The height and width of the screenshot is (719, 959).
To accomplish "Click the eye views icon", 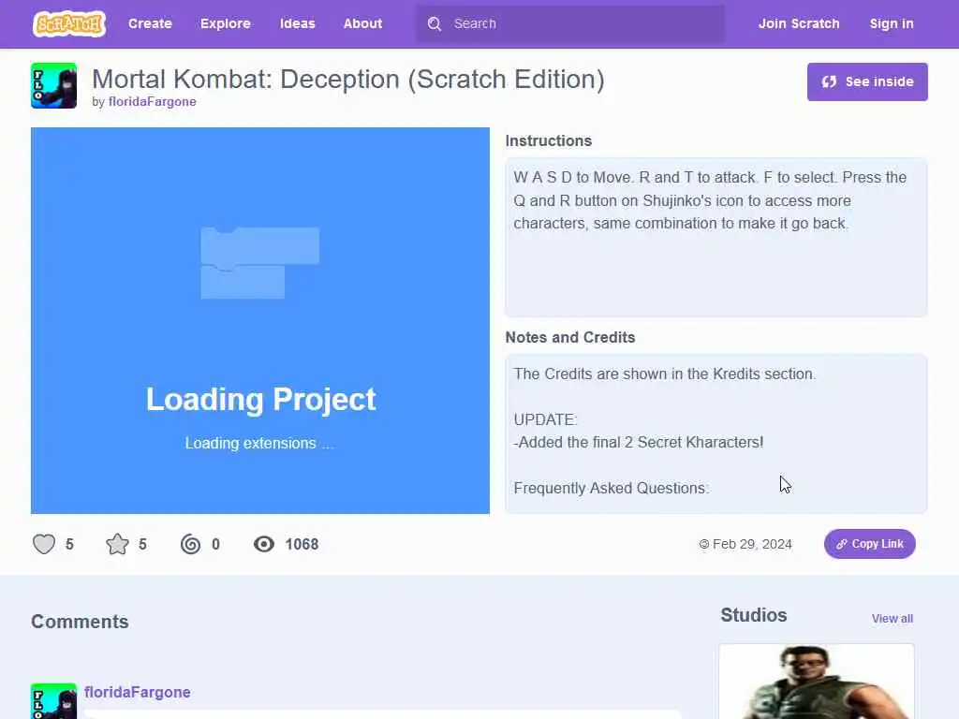I will (x=264, y=544).
